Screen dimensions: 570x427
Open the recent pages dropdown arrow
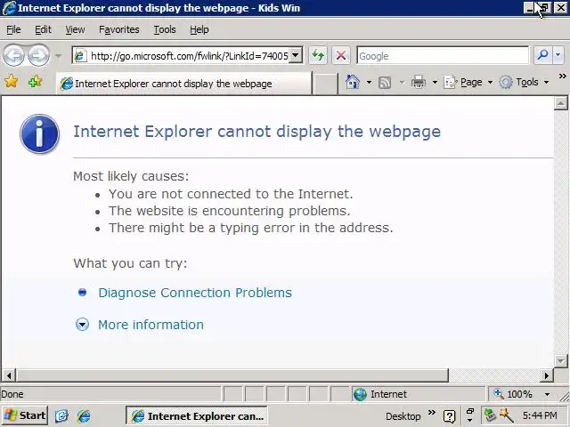[58, 56]
